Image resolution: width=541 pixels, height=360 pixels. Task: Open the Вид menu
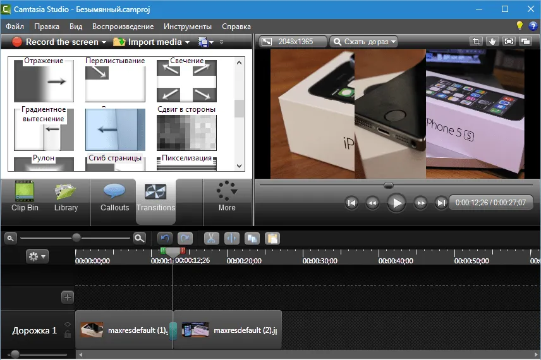[76, 27]
